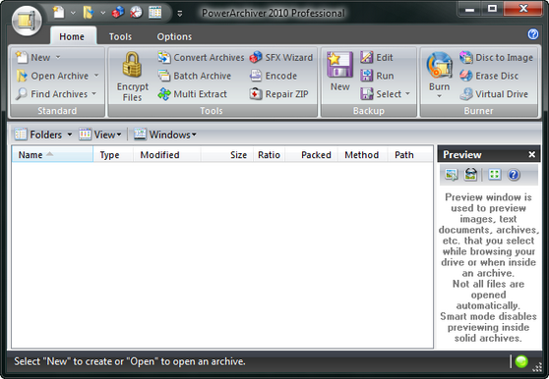This screenshot has height=379, width=549.
Task: Click the green status indicator in status bar
Action: coord(521,361)
